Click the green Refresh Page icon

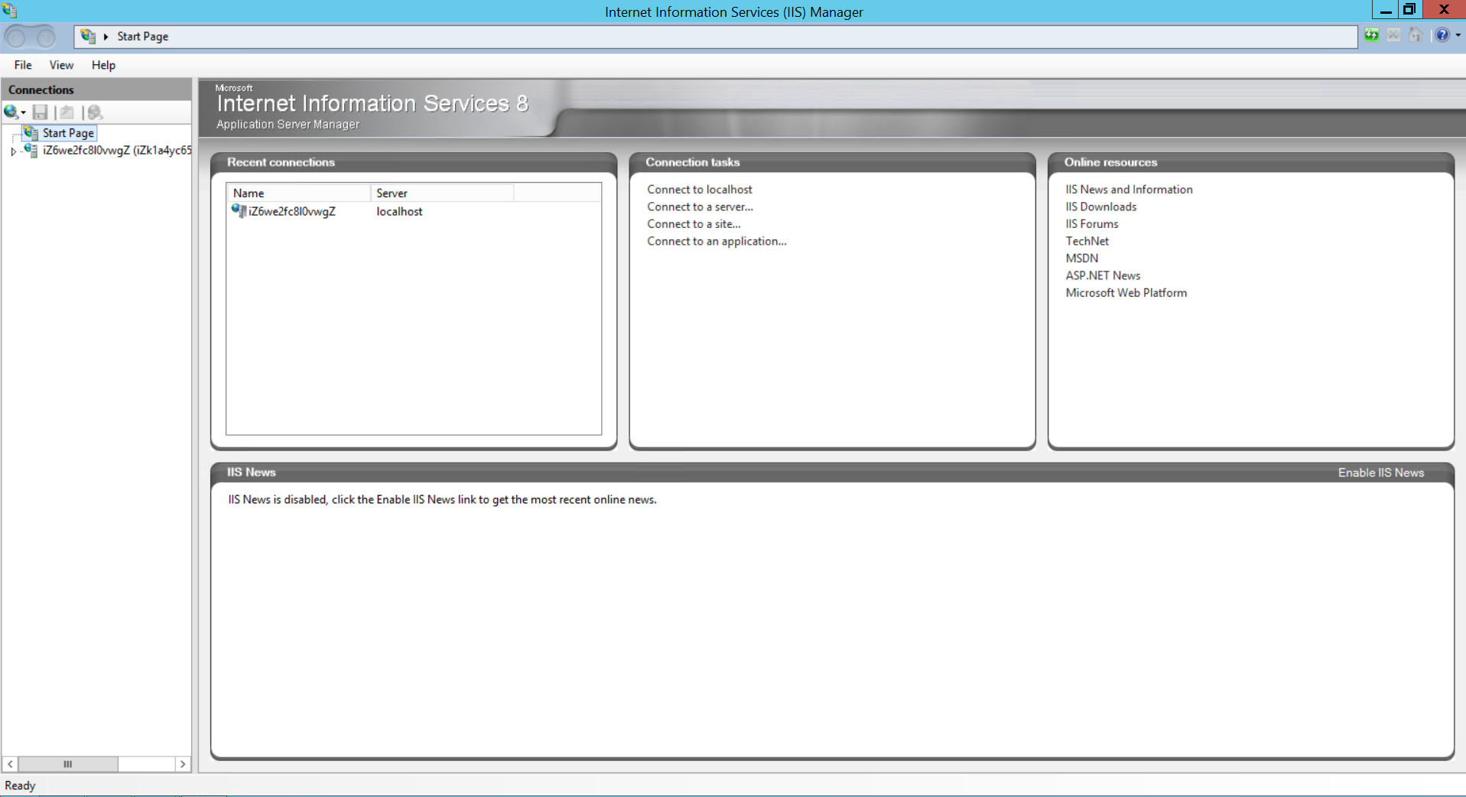[1372, 35]
